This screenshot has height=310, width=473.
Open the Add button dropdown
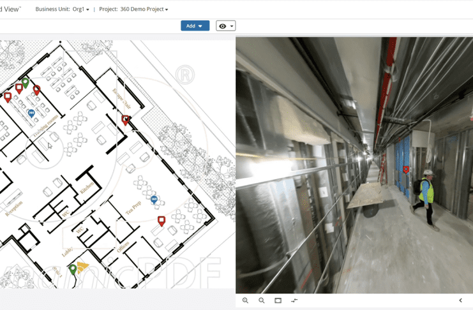click(x=195, y=26)
